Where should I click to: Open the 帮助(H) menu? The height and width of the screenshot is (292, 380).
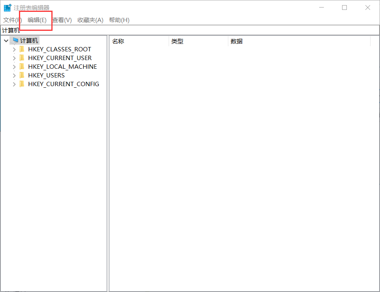(x=119, y=20)
